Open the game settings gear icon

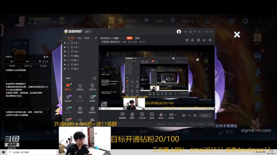point(245,21)
